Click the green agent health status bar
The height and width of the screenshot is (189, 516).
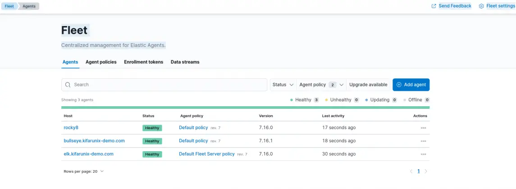(x=245, y=108)
